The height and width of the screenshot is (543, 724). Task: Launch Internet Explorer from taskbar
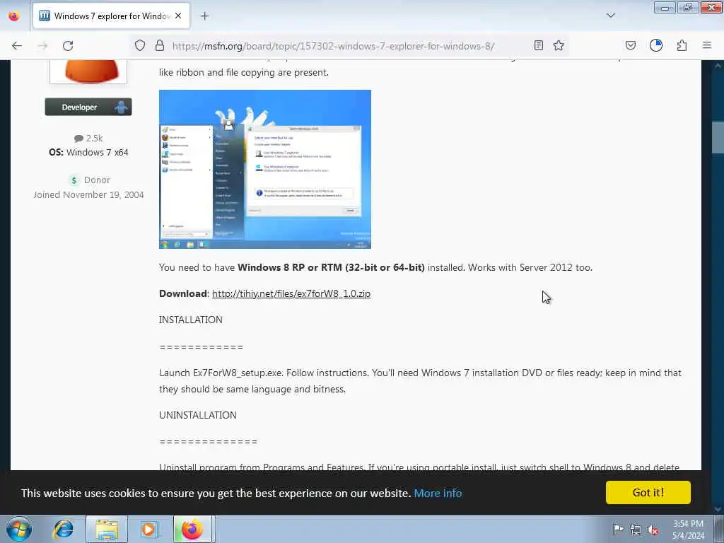[63, 529]
